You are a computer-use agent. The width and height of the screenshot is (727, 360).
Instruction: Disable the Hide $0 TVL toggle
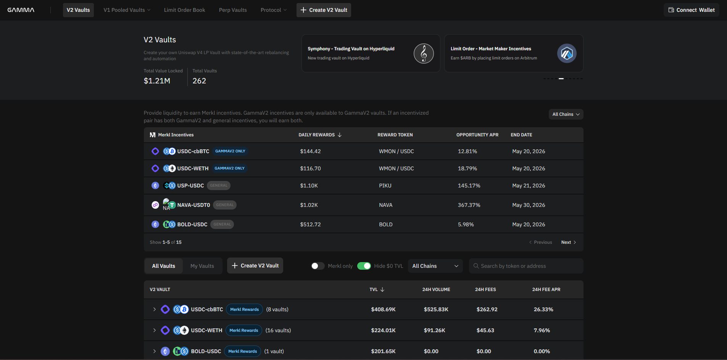[x=364, y=266]
